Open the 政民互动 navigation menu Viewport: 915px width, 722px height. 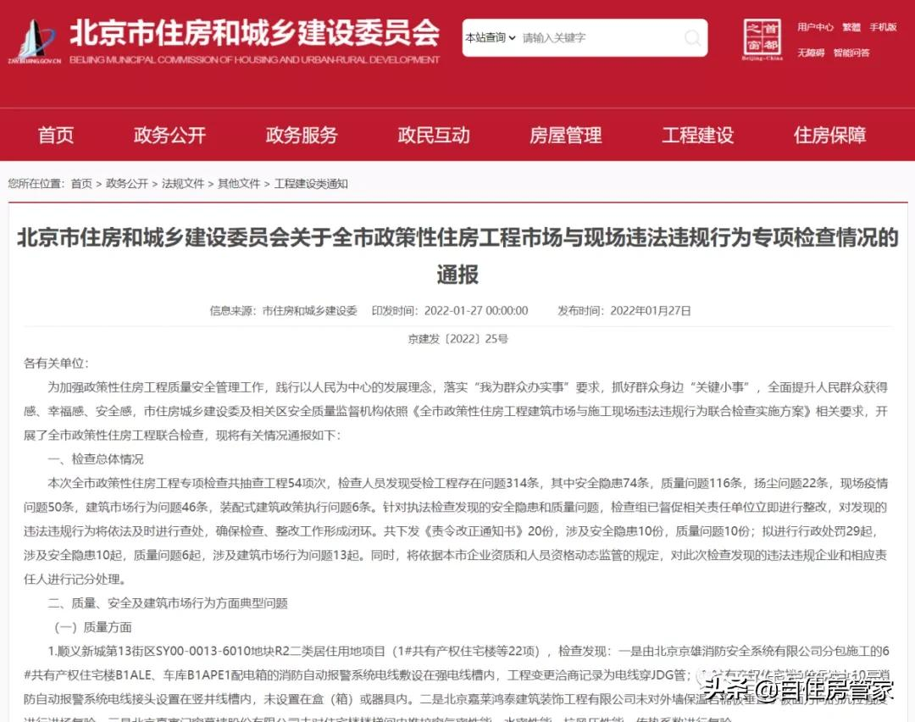click(434, 135)
